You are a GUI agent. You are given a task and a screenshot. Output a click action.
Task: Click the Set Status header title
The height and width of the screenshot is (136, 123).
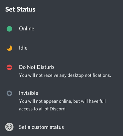(20, 9)
